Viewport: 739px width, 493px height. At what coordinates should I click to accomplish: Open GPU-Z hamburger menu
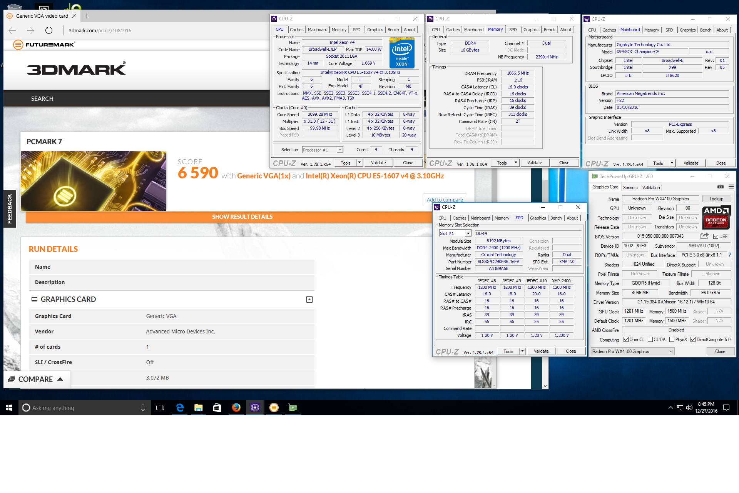coord(731,187)
